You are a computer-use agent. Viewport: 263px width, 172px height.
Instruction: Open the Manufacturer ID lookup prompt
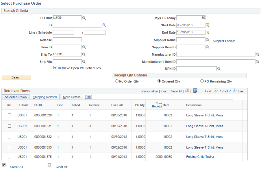(x=258, y=54)
